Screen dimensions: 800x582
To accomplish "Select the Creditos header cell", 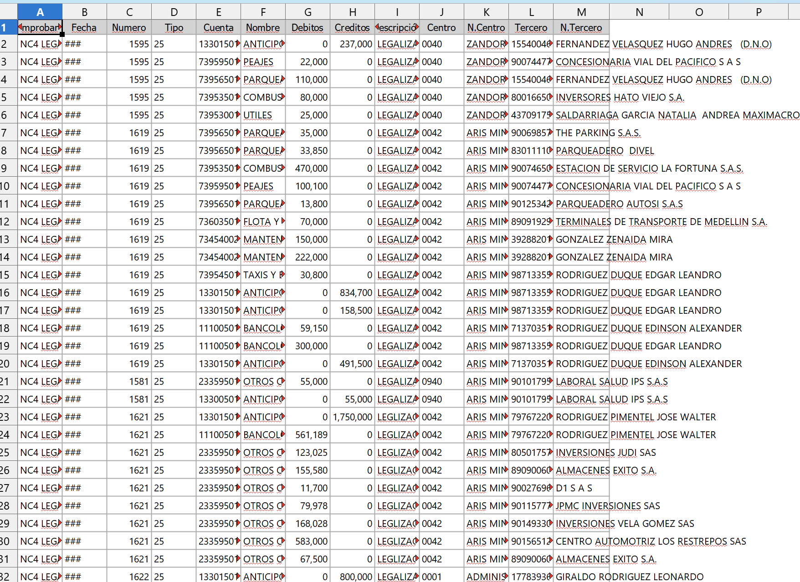I will coord(353,27).
